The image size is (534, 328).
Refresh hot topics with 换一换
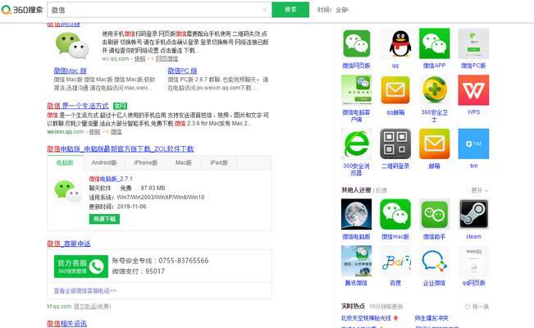pyautogui.click(x=477, y=307)
